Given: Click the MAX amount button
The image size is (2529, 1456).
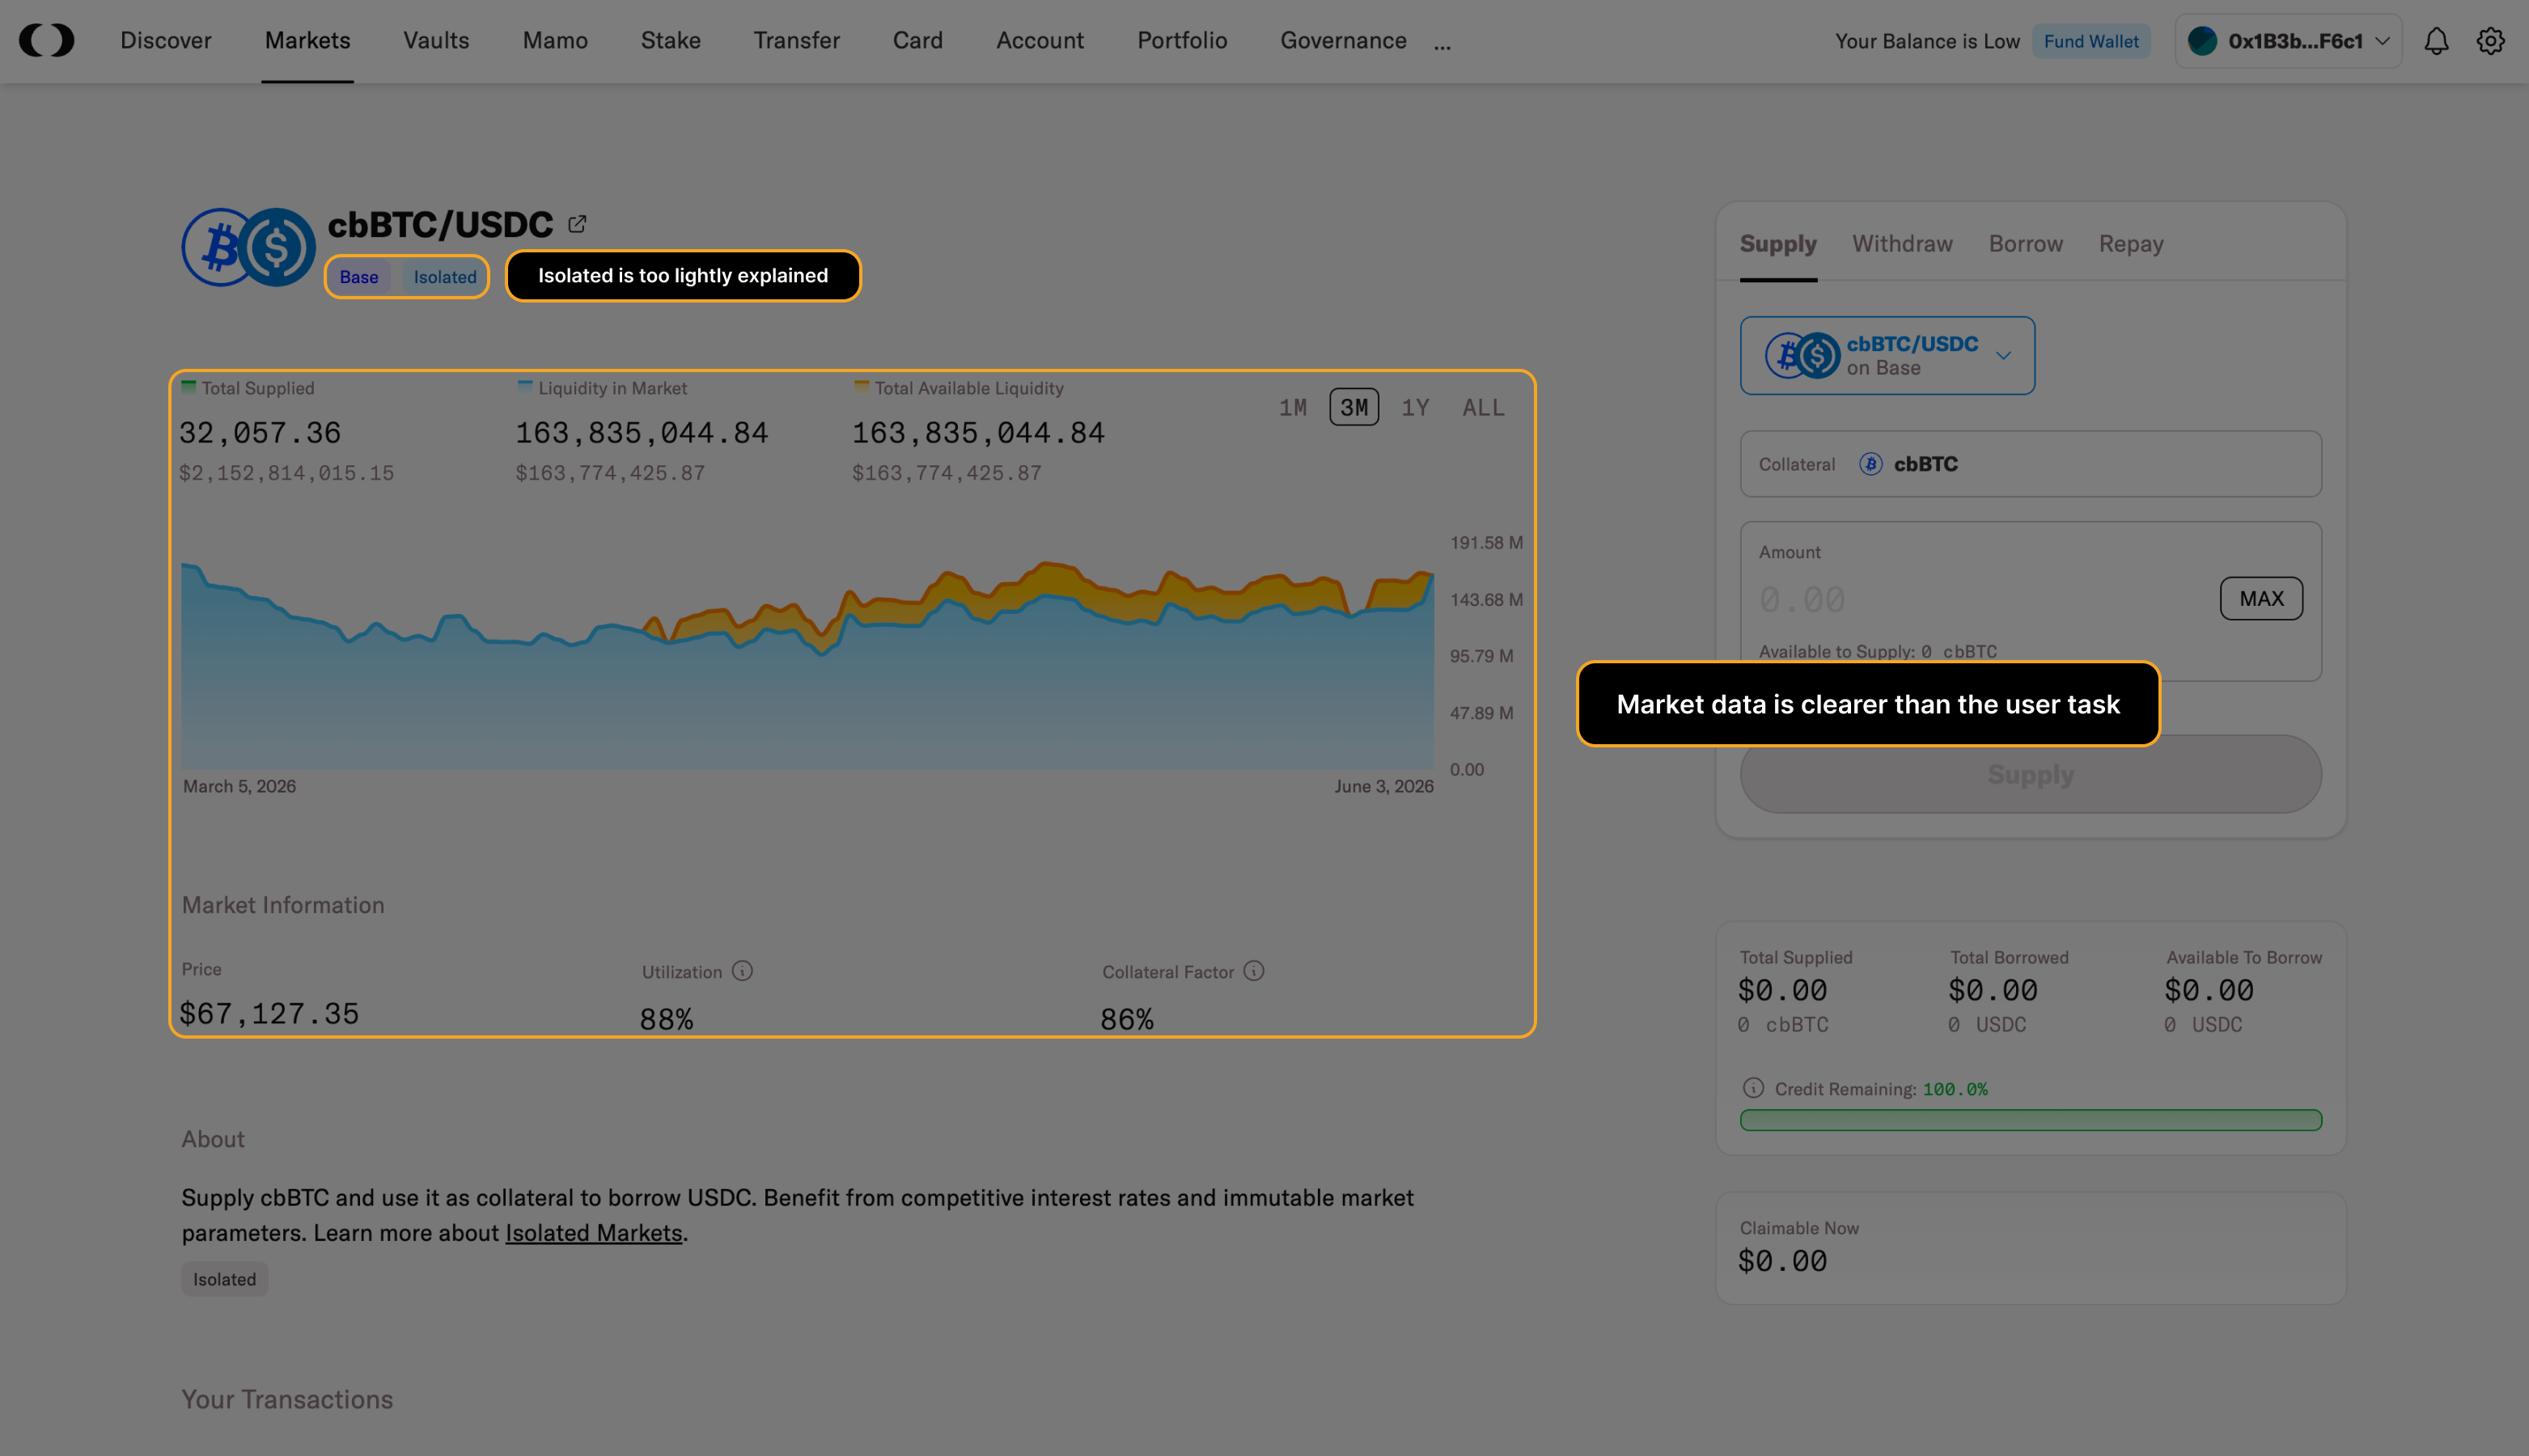Looking at the screenshot, I should (2261, 598).
